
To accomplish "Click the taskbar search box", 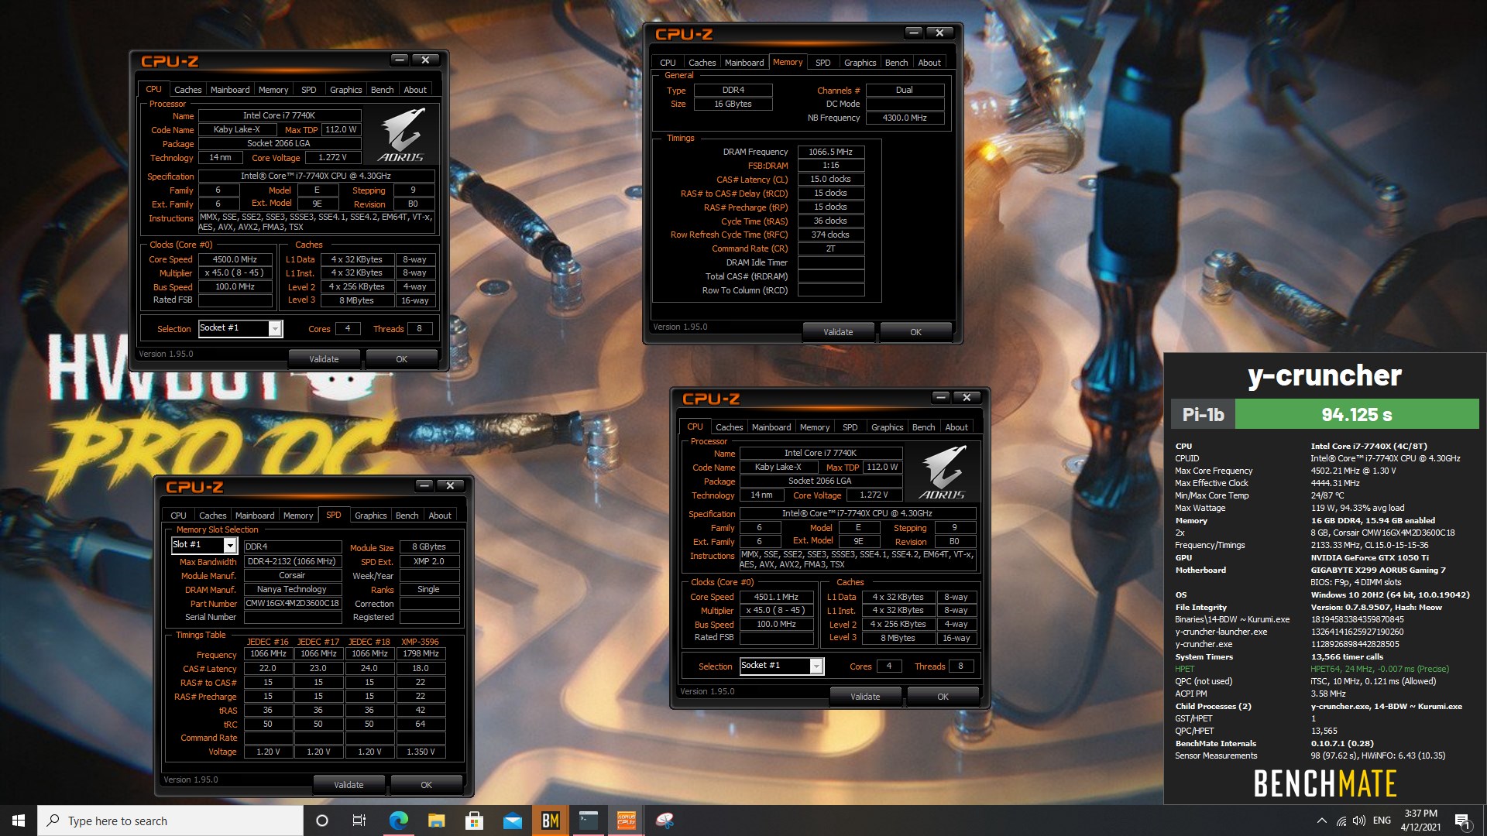I will (x=170, y=821).
